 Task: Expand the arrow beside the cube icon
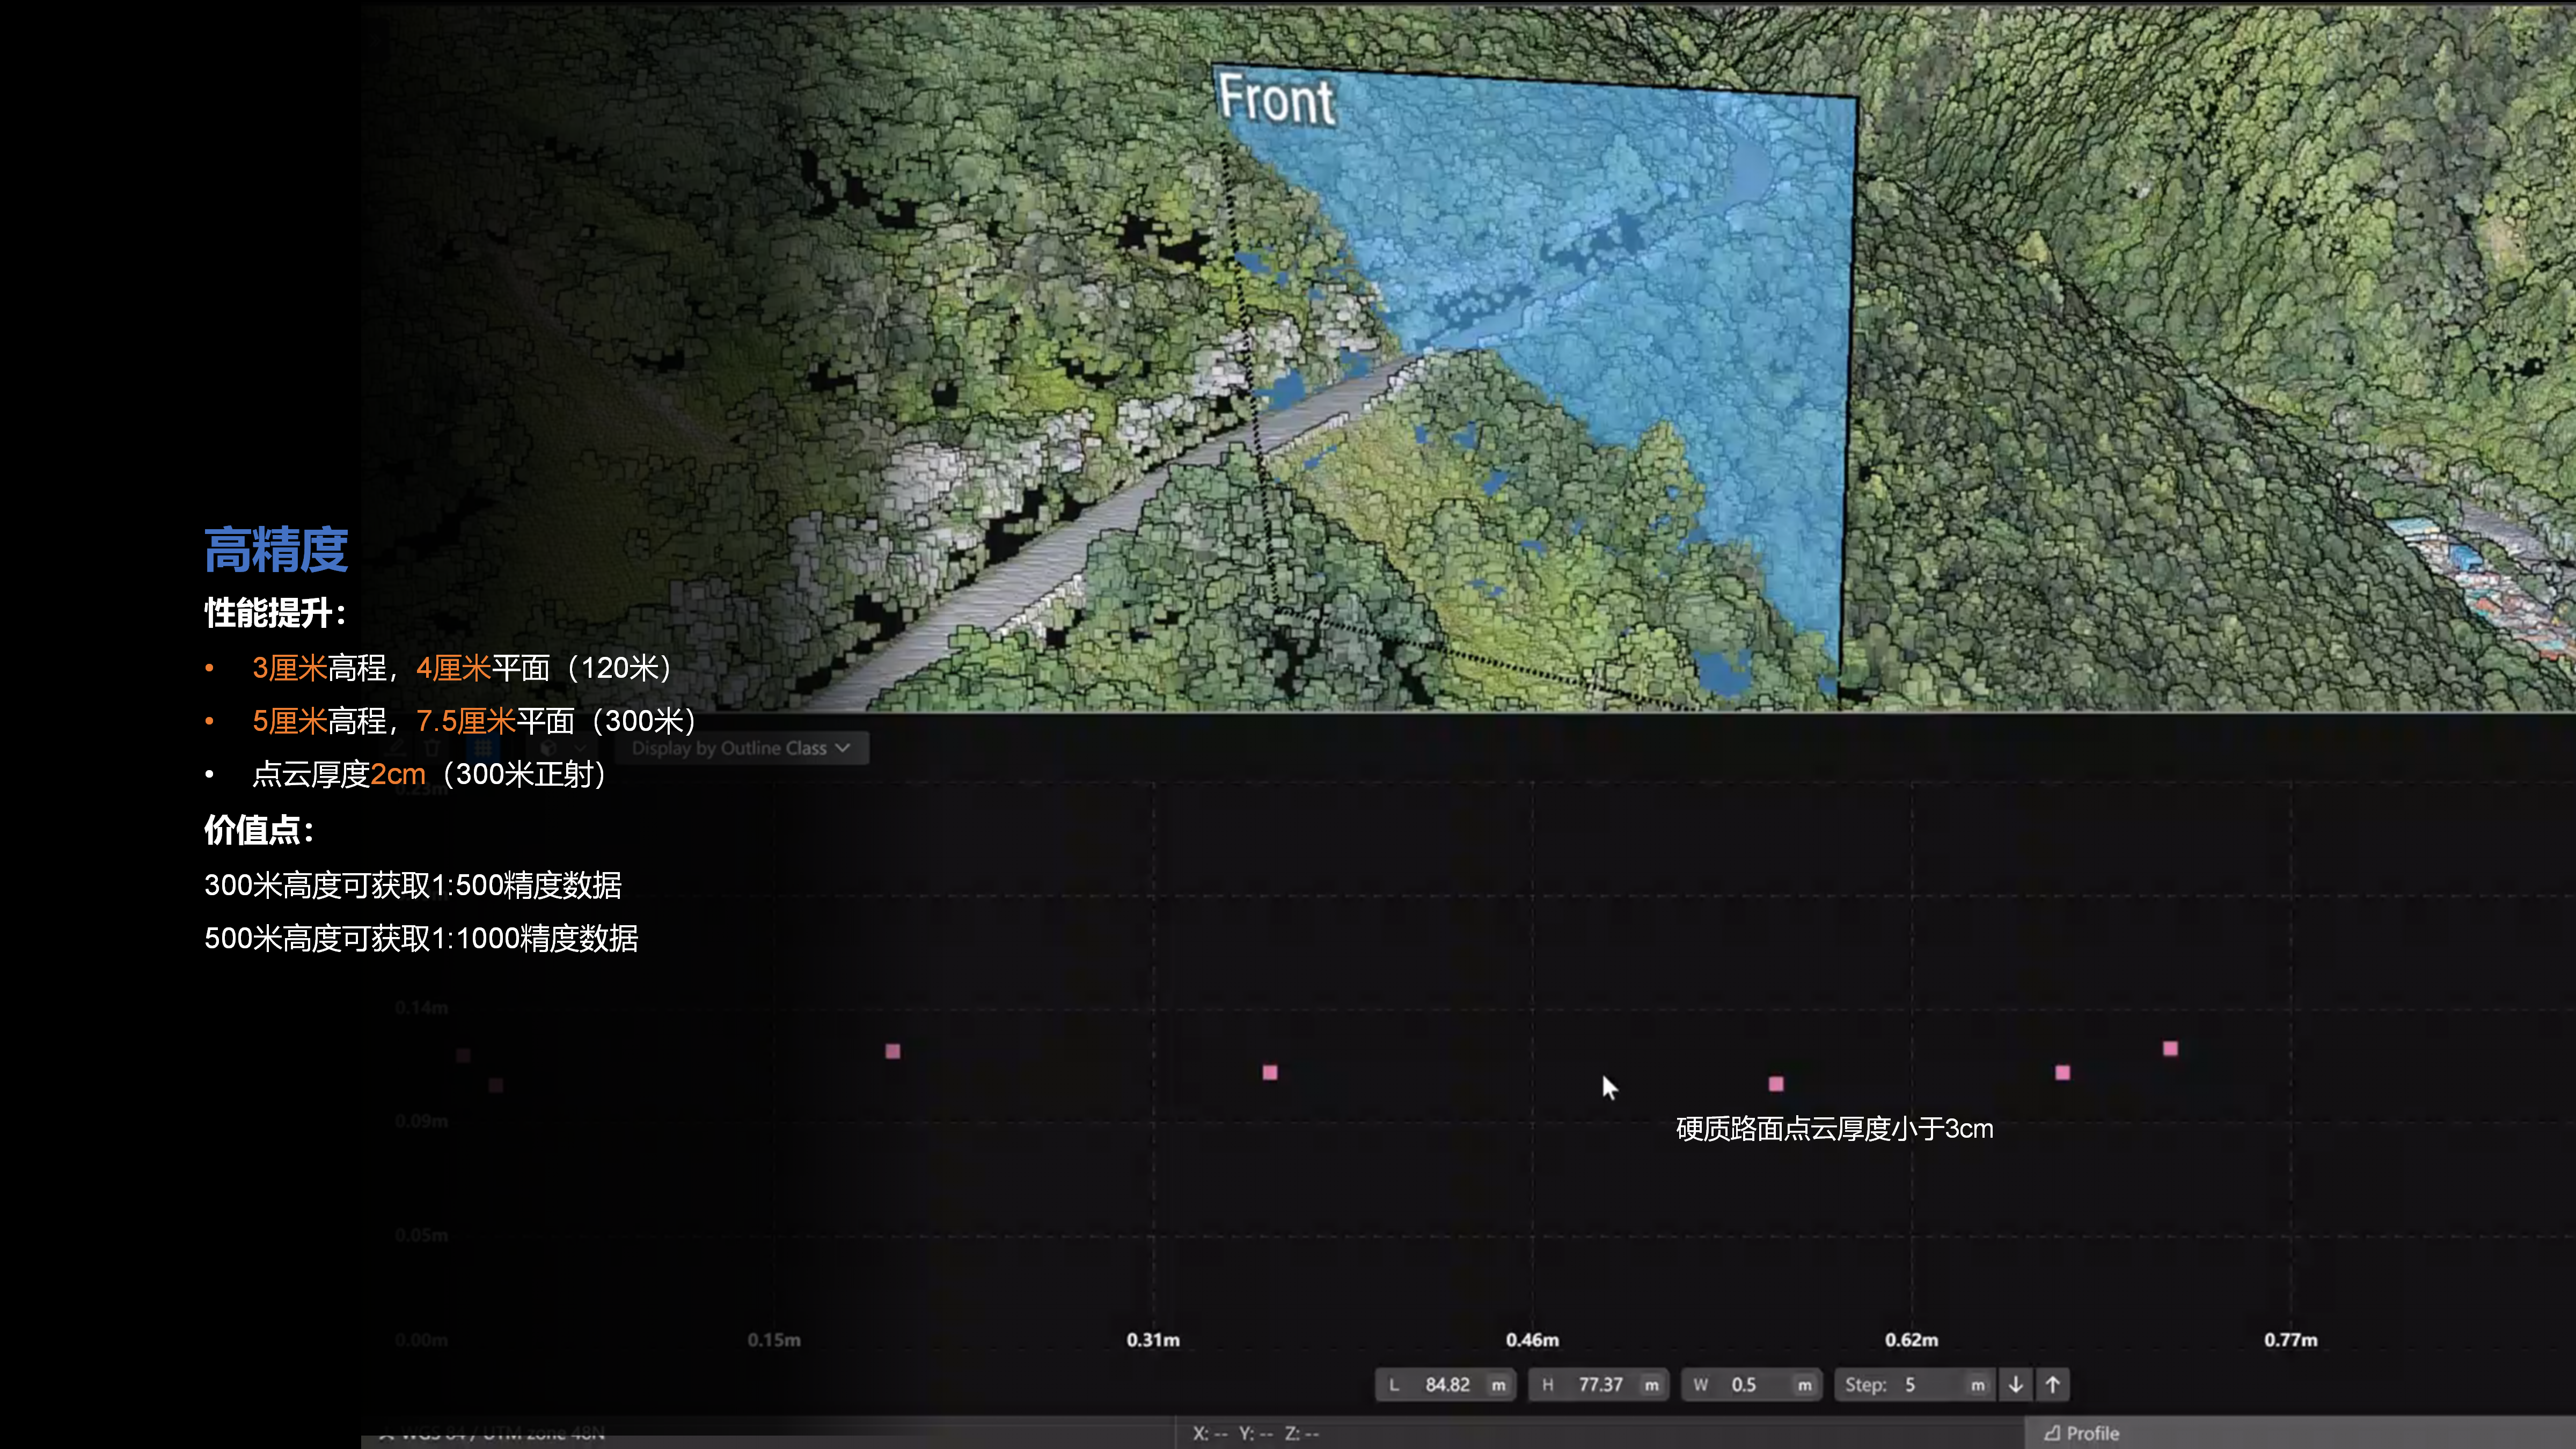(x=580, y=748)
